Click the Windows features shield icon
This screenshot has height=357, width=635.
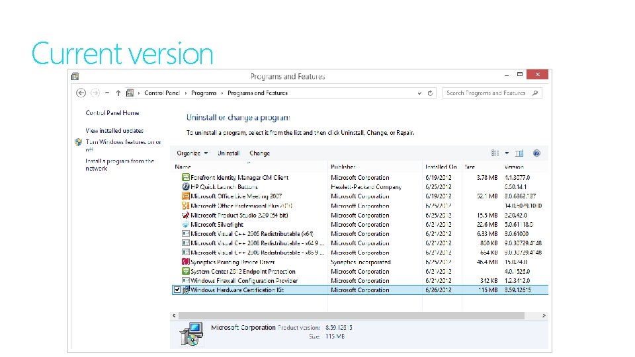(x=79, y=142)
